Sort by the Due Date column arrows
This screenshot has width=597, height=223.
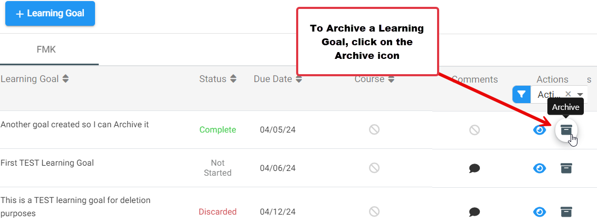(299, 79)
